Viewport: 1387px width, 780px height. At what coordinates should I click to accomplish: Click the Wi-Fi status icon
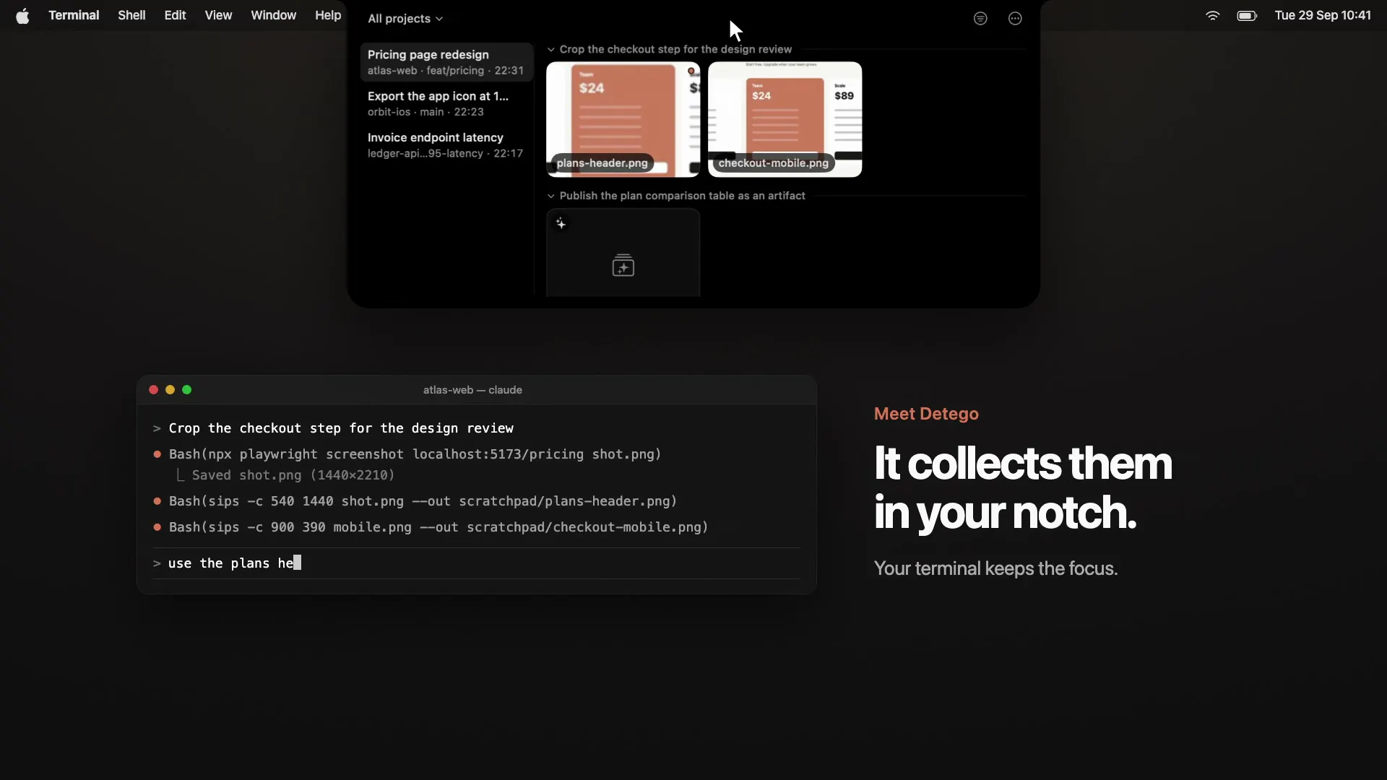tap(1213, 15)
